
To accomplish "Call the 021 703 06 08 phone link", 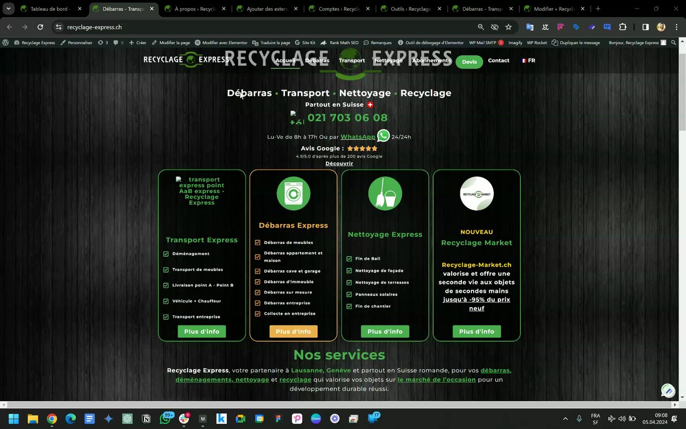I will pyautogui.click(x=347, y=117).
